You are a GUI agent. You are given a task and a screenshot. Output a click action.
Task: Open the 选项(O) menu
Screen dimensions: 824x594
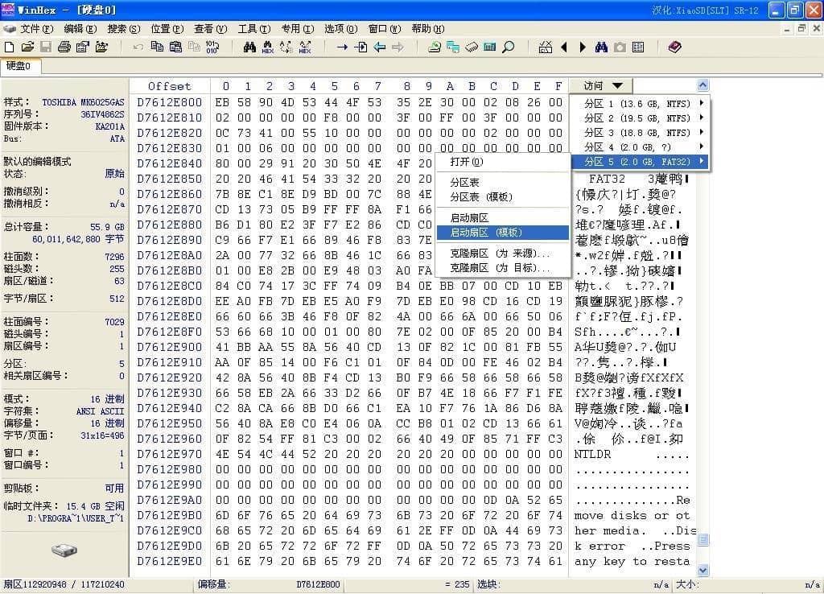click(x=340, y=29)
